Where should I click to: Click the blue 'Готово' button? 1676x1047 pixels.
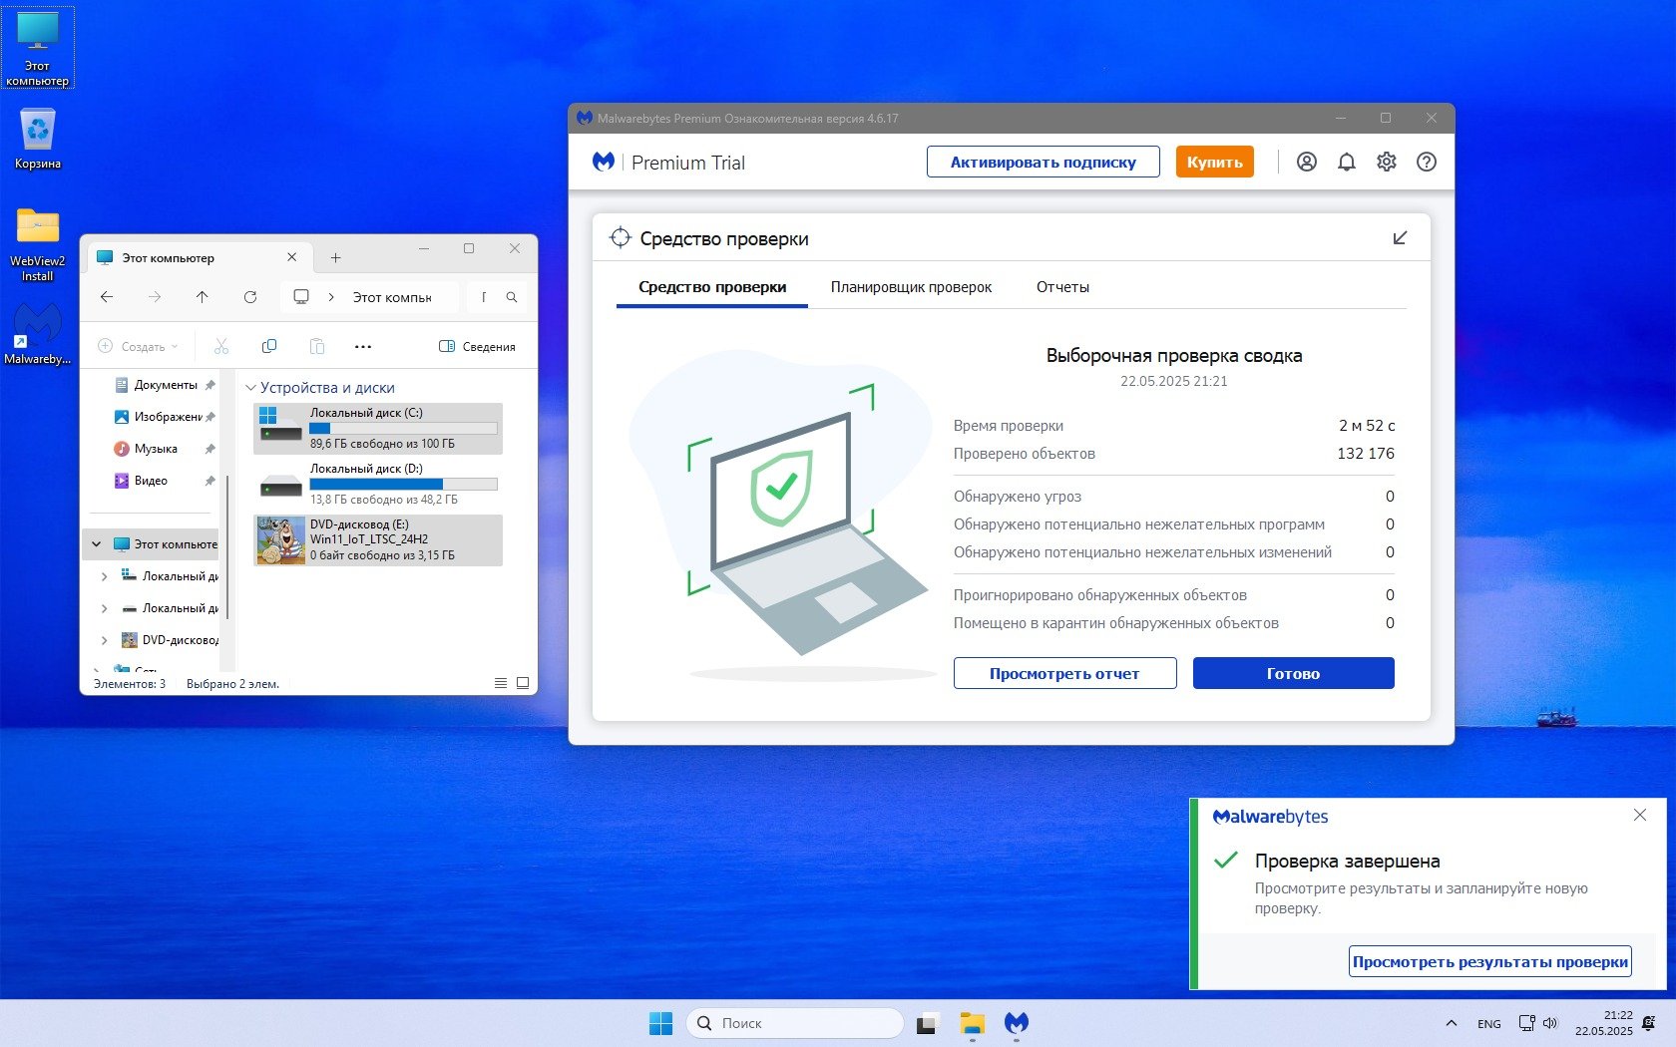(x=1293, y=673)
